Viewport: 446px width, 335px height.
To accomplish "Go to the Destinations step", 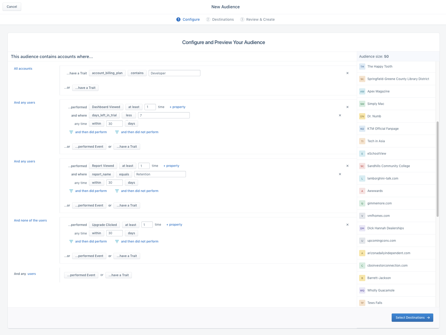I will tap(220, 19).
